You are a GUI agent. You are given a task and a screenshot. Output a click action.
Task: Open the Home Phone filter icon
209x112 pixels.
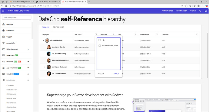pos(157,35)
